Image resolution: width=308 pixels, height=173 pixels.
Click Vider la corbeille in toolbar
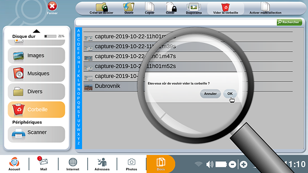[x=226, y=9]
